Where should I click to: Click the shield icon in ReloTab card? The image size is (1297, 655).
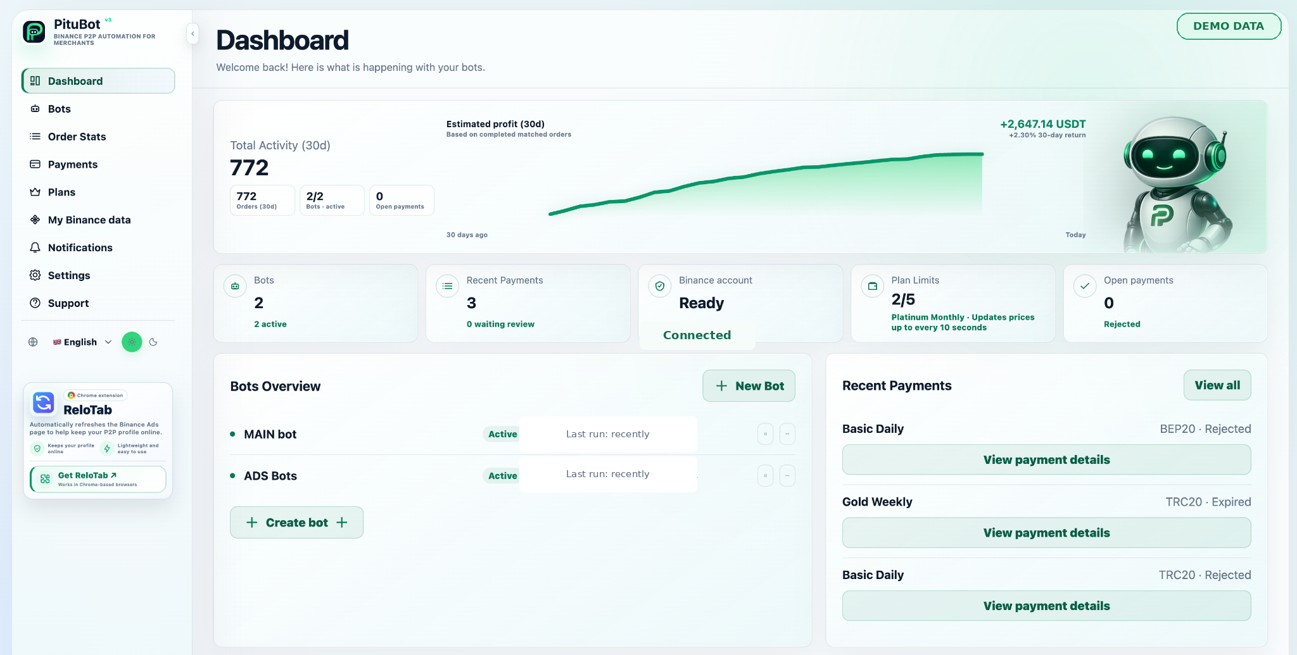[37, 448]
